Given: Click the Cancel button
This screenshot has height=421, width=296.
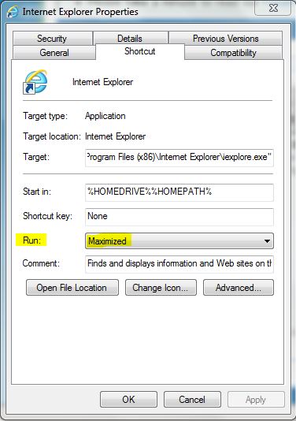Looking at the screenshot, I should (192, 399).
